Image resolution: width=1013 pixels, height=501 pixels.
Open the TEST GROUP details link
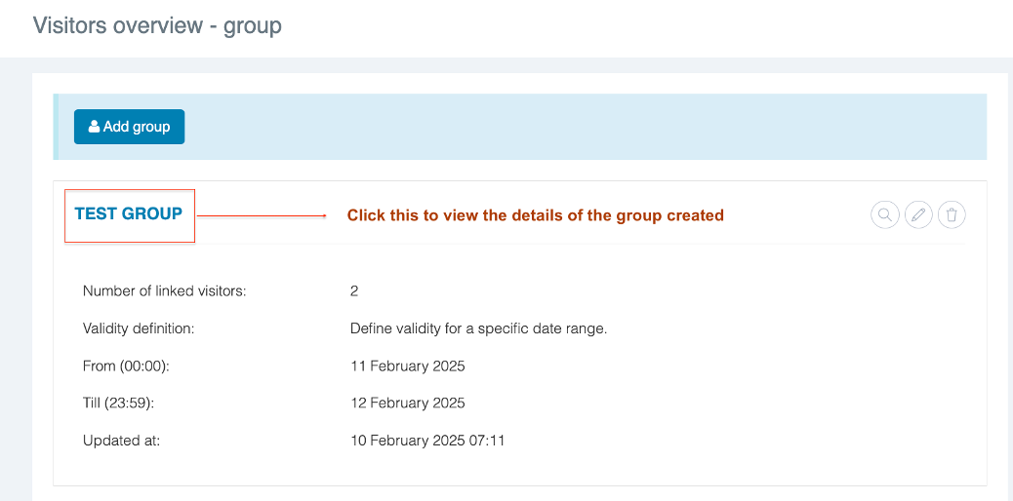[128, 213]
